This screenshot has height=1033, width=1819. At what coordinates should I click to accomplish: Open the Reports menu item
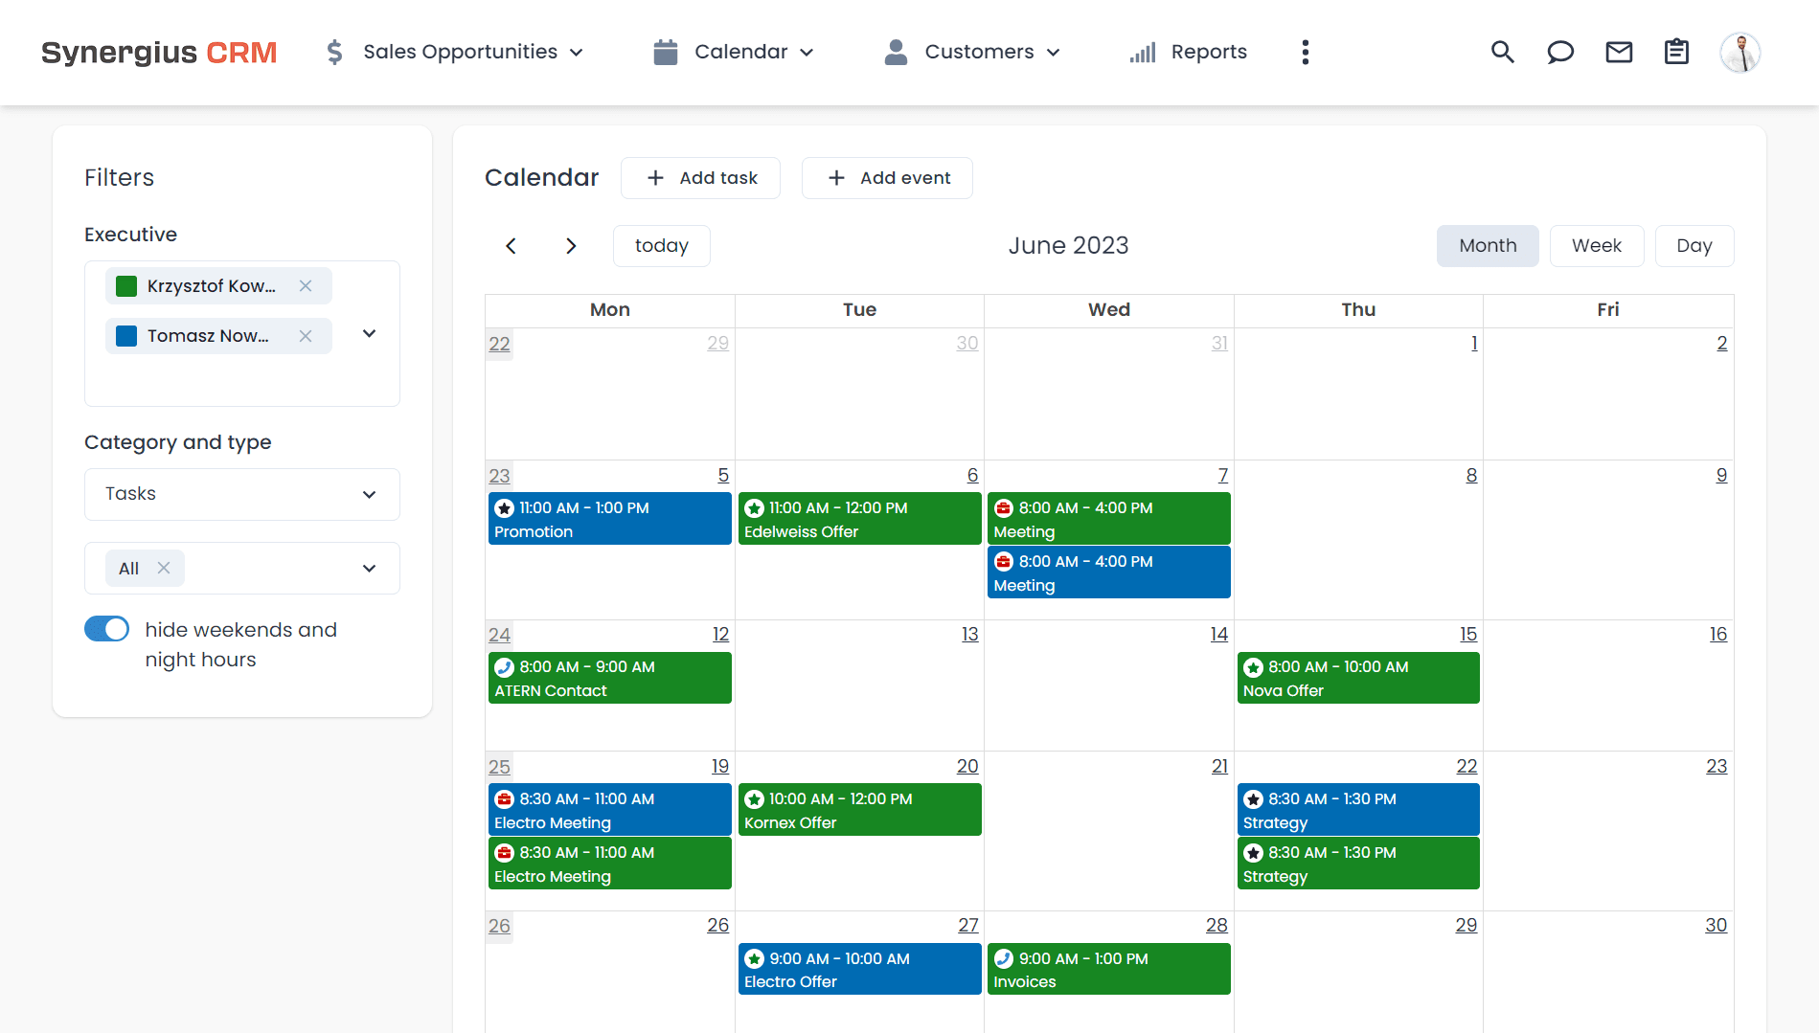coord(1189,53)
